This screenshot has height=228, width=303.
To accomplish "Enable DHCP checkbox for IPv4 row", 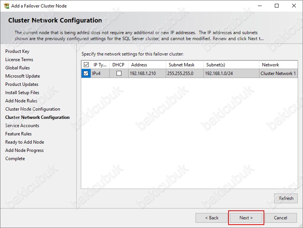I will [x=119, y=73].
